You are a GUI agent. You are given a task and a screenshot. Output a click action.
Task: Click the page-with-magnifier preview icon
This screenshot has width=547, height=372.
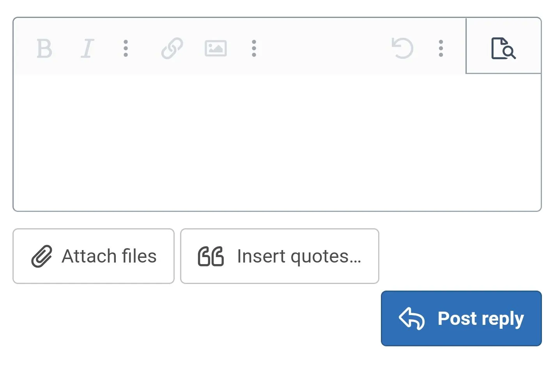coord(503,48)
